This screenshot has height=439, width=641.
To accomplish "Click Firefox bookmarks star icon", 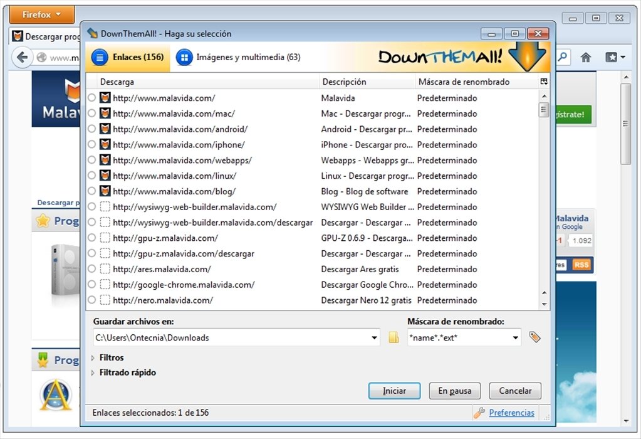I will pyautogui.click(x=611, y=57).
